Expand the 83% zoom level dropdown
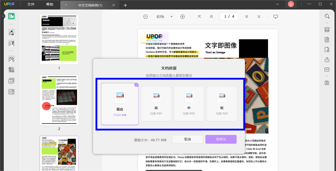 172,17
